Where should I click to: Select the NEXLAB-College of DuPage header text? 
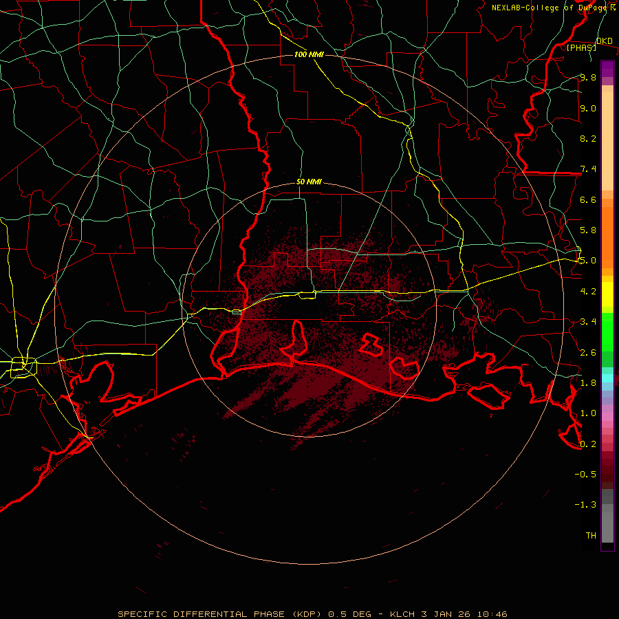pos(550,8)
